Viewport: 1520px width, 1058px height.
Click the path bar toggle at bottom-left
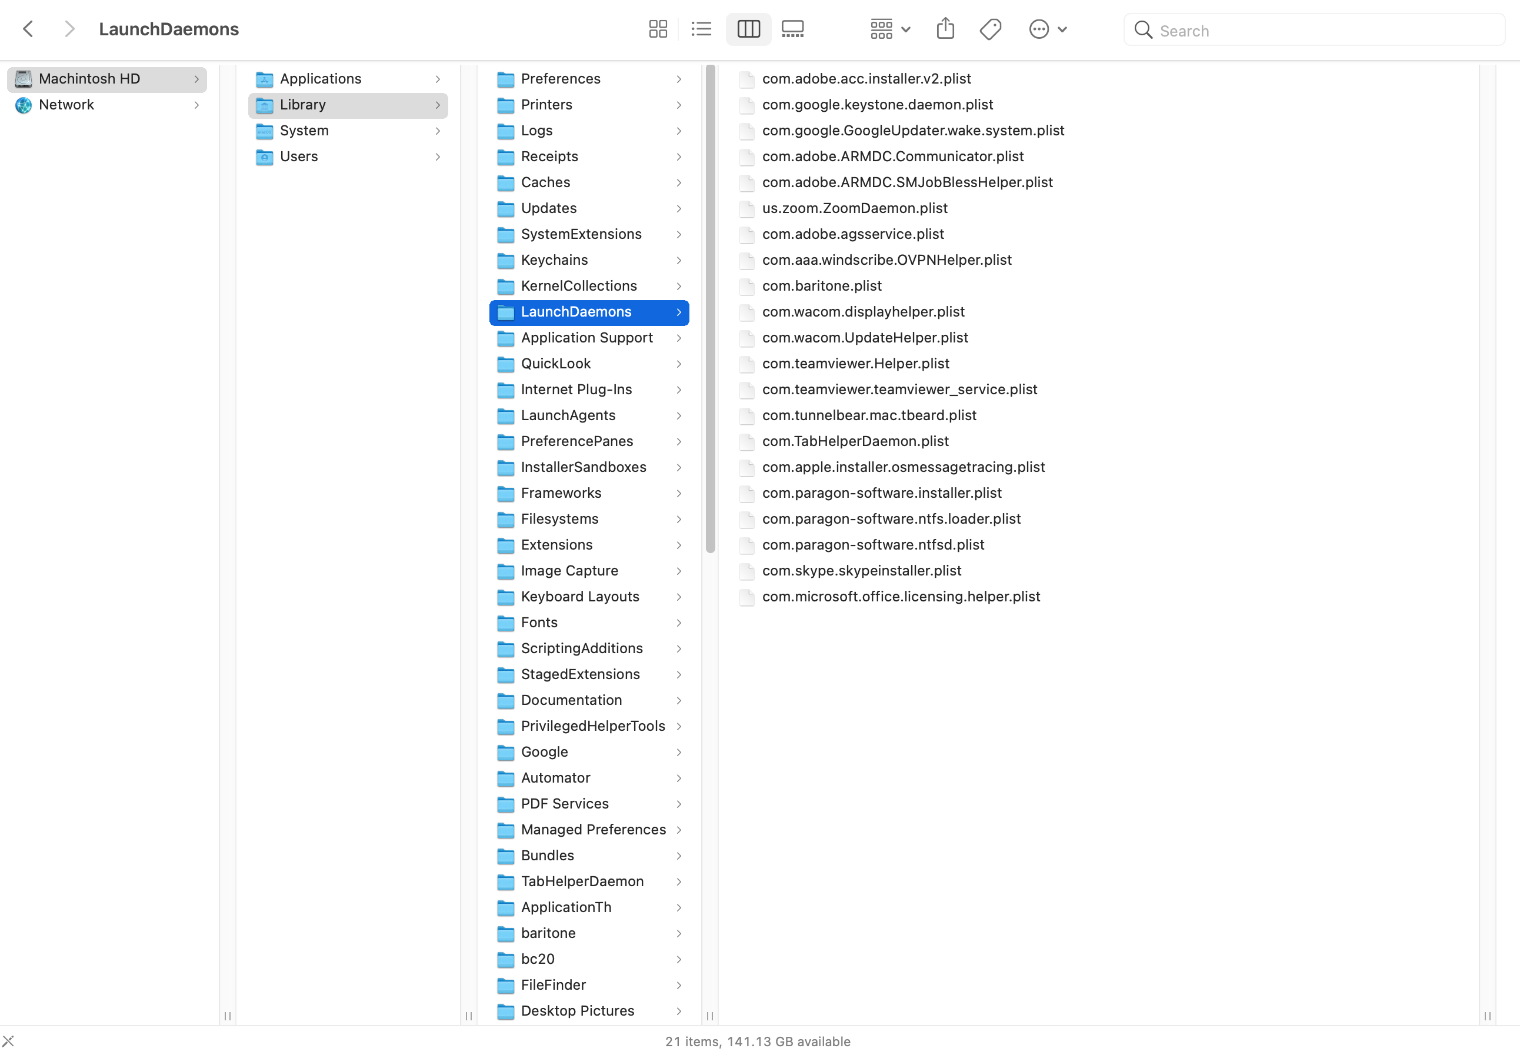(x=8, y=1042)
